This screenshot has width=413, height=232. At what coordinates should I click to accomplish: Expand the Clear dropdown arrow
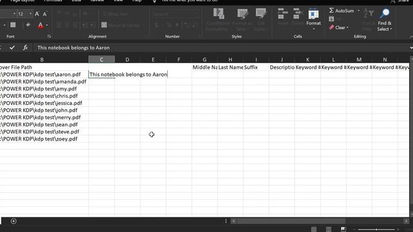[347, 27]
